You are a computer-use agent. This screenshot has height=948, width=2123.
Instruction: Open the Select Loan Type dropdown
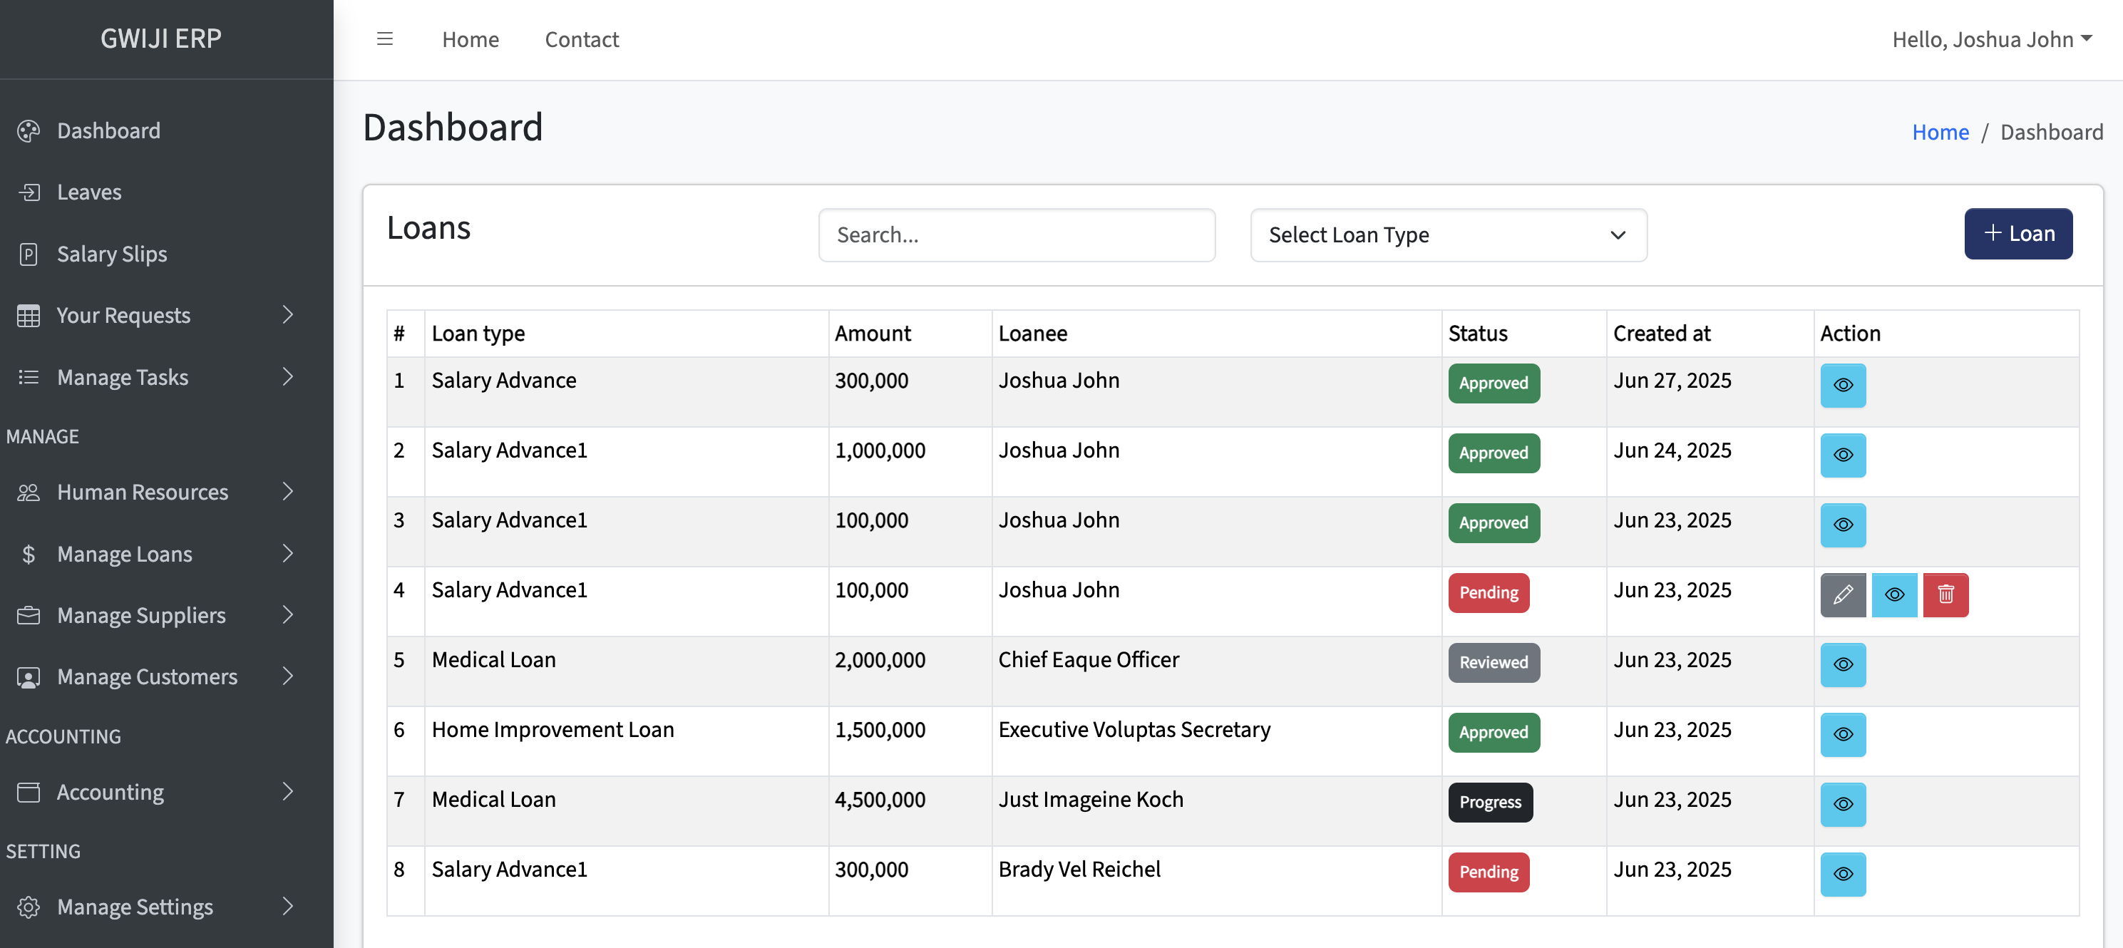[1448, 235]
